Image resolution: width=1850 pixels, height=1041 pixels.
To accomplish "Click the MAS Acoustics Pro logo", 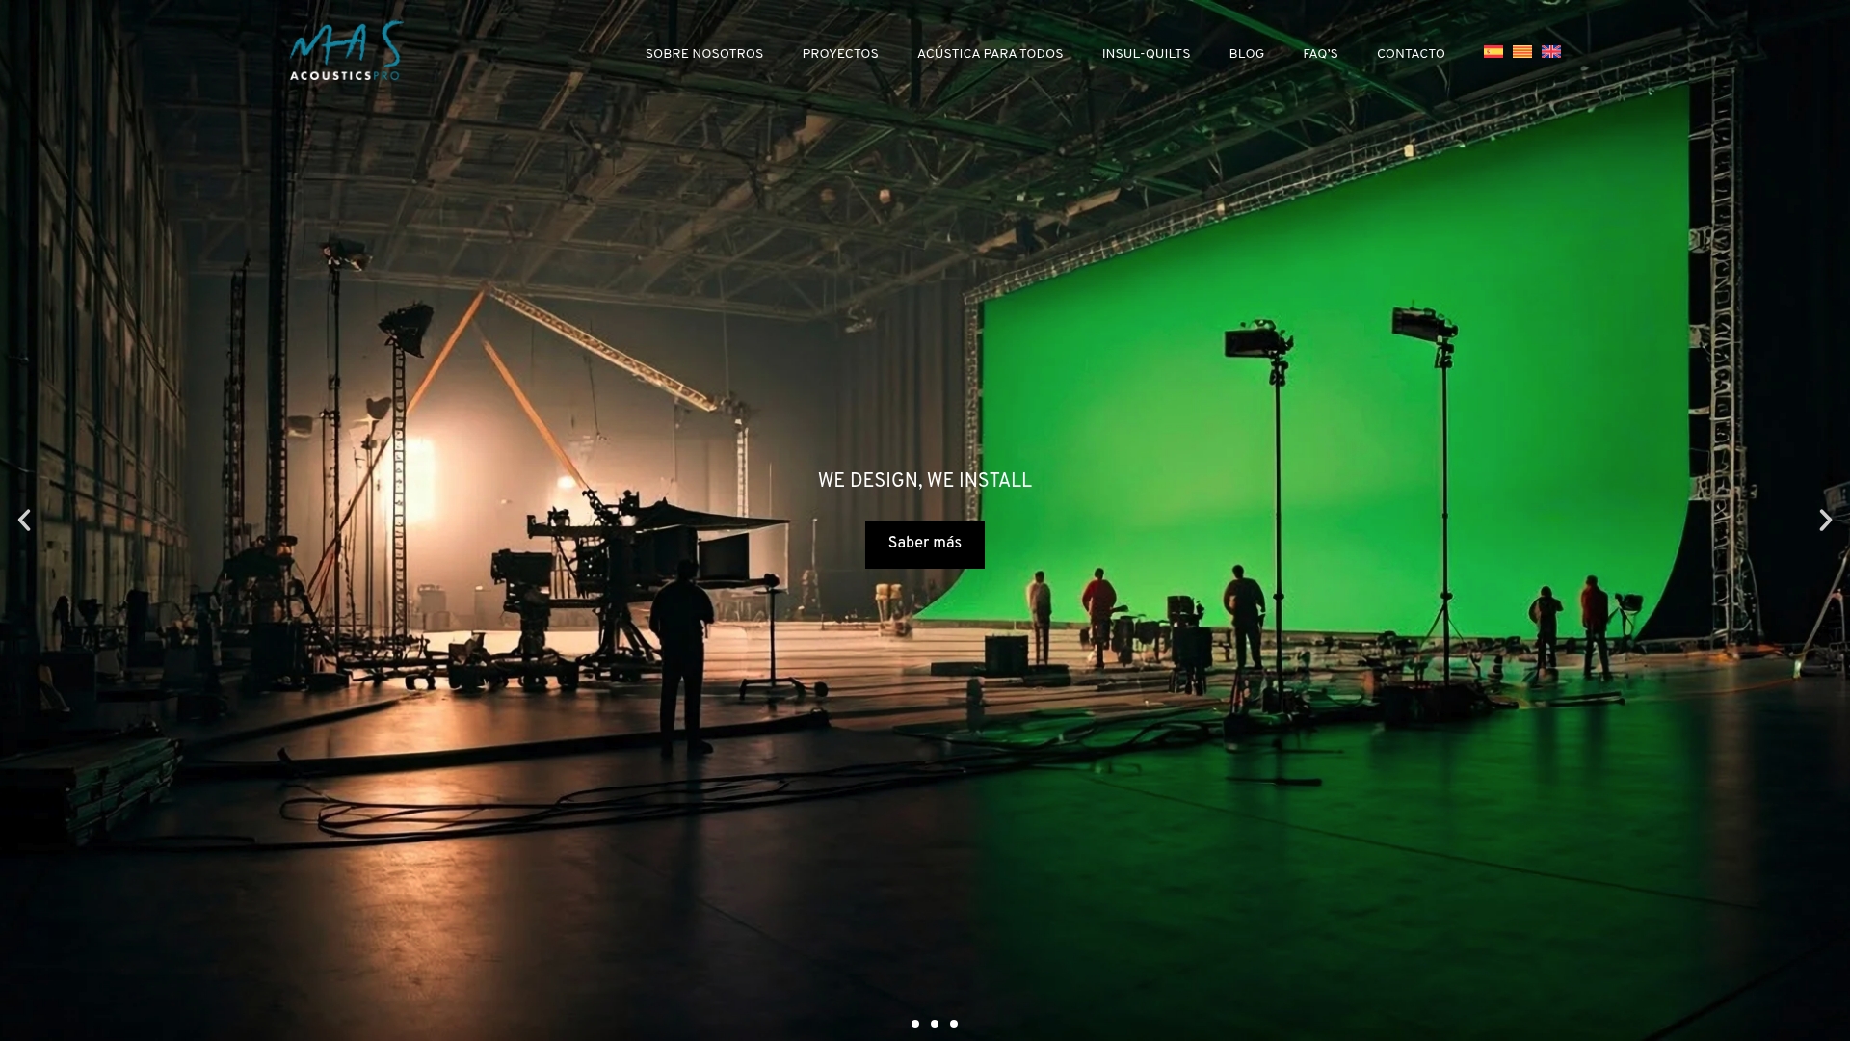I will pos(346,51).
